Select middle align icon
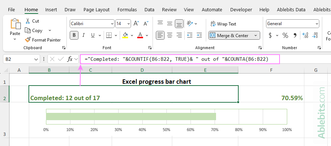The width and height of the screenshot is (331, 146). tap(170, 24)
